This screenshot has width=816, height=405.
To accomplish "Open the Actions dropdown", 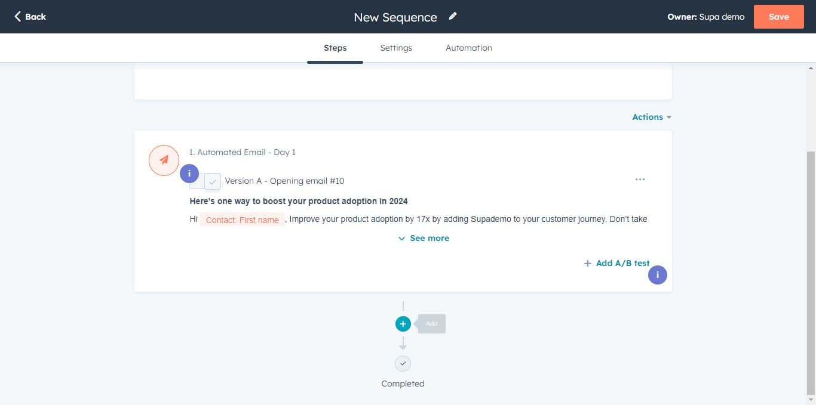I will click(651, 117).
